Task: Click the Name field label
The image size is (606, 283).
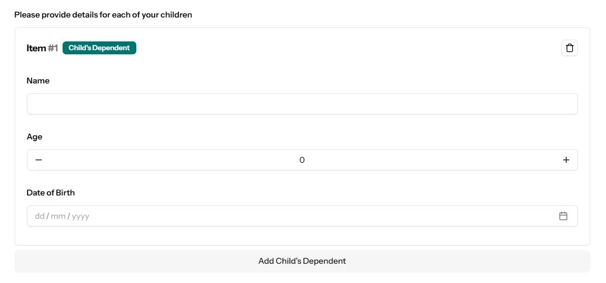Action: [x=38, y=81]
